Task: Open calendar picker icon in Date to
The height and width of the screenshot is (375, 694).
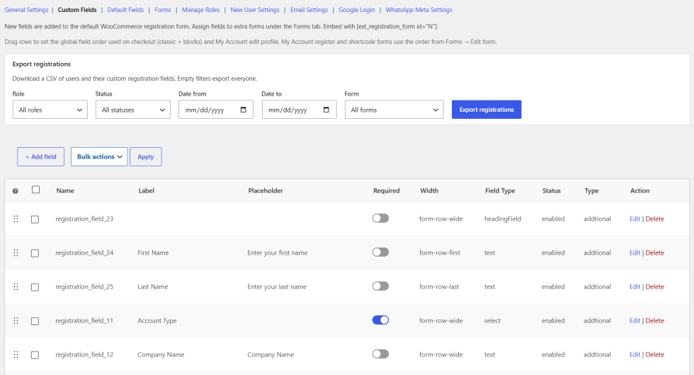Action: (x=326, y=110)
